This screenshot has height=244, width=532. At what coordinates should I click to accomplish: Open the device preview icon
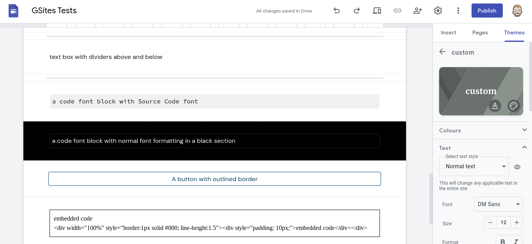tap(377, 11)
